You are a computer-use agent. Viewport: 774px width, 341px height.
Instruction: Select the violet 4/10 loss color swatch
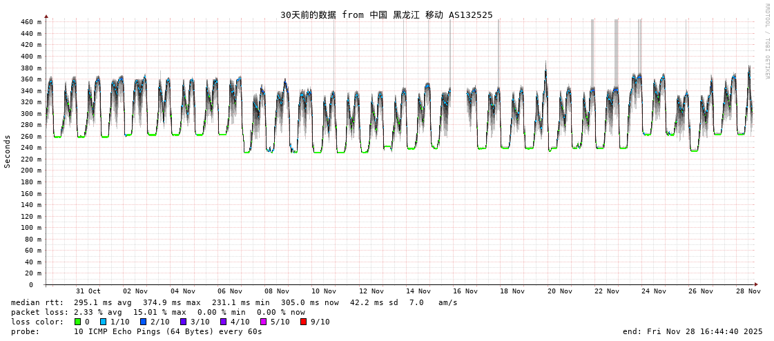click(224, 322)
